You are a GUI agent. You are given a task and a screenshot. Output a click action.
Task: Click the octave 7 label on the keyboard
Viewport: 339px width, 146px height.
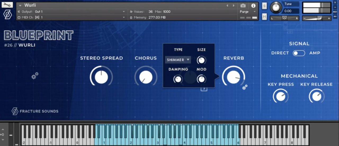pyautogui.click(x=265, y=143)
